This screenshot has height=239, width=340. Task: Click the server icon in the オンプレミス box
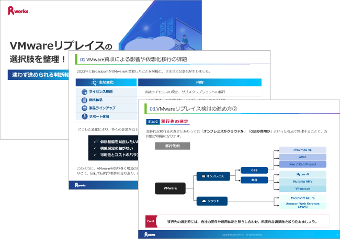click(x=202, y=176)
